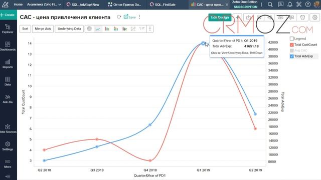The width and height of the screenshot is (321, 180).
Task: Select the CAC - цена прив... tab
Action: [x=207, y=4]
